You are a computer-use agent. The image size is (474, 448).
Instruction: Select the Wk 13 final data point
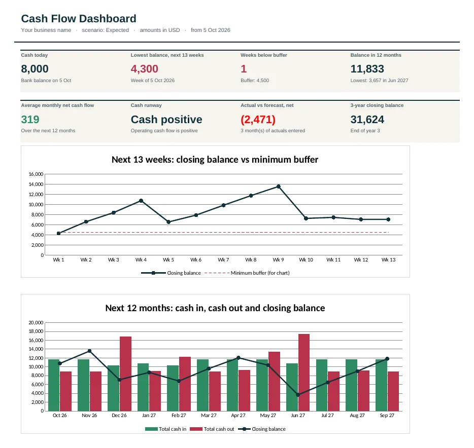pyautogui.click(x=388, y=219)
